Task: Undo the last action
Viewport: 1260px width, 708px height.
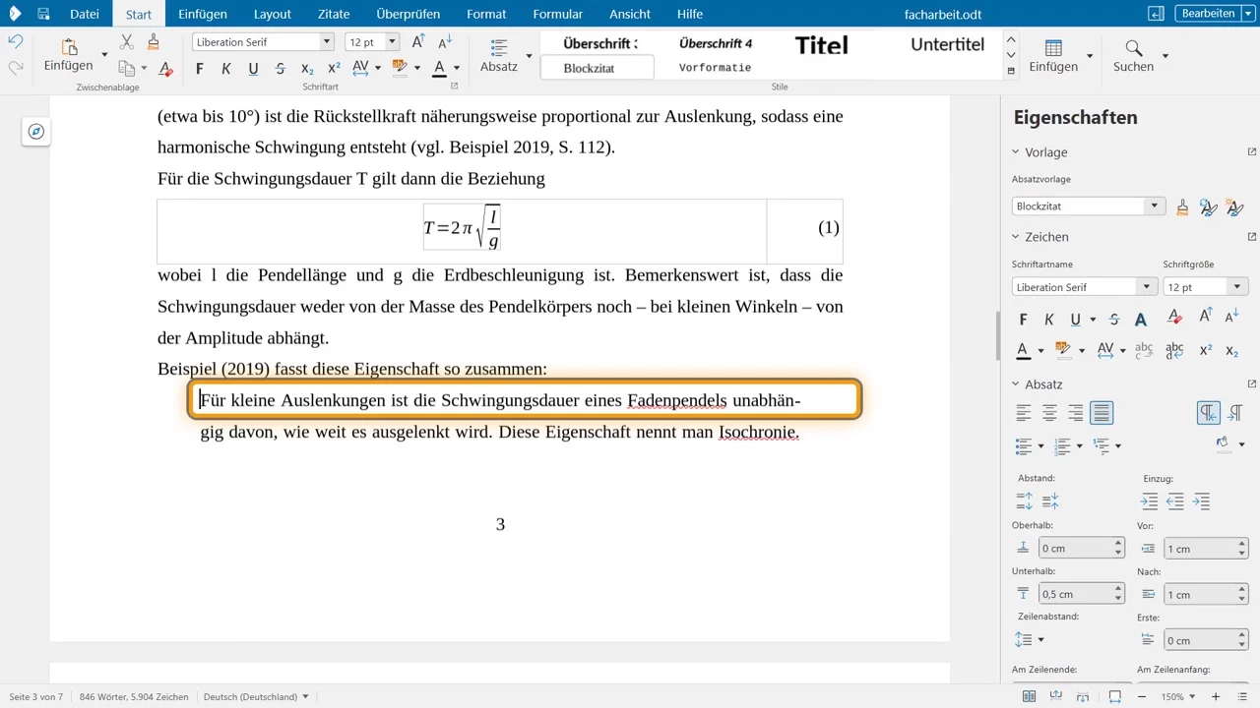Action: click(15, 41)
